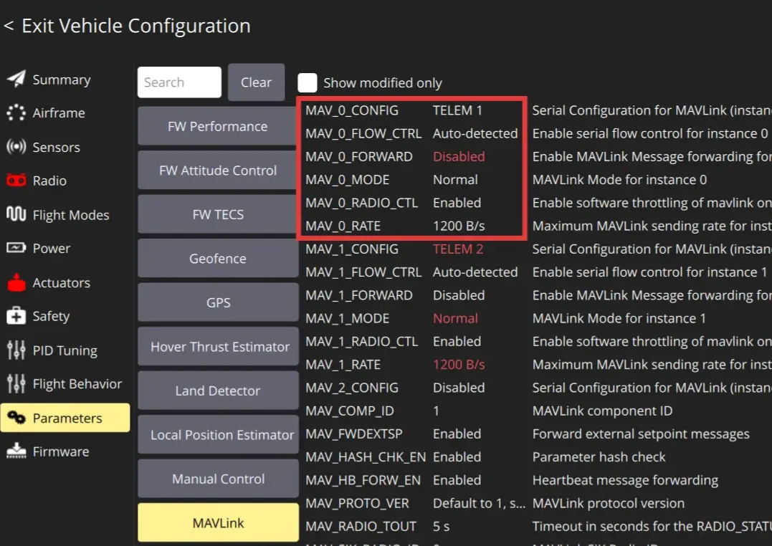This screenshot has height=546, width=772.
Task: Click the Flight Modes wave icon
Action: pyautogui.click(x=16, y=214)
